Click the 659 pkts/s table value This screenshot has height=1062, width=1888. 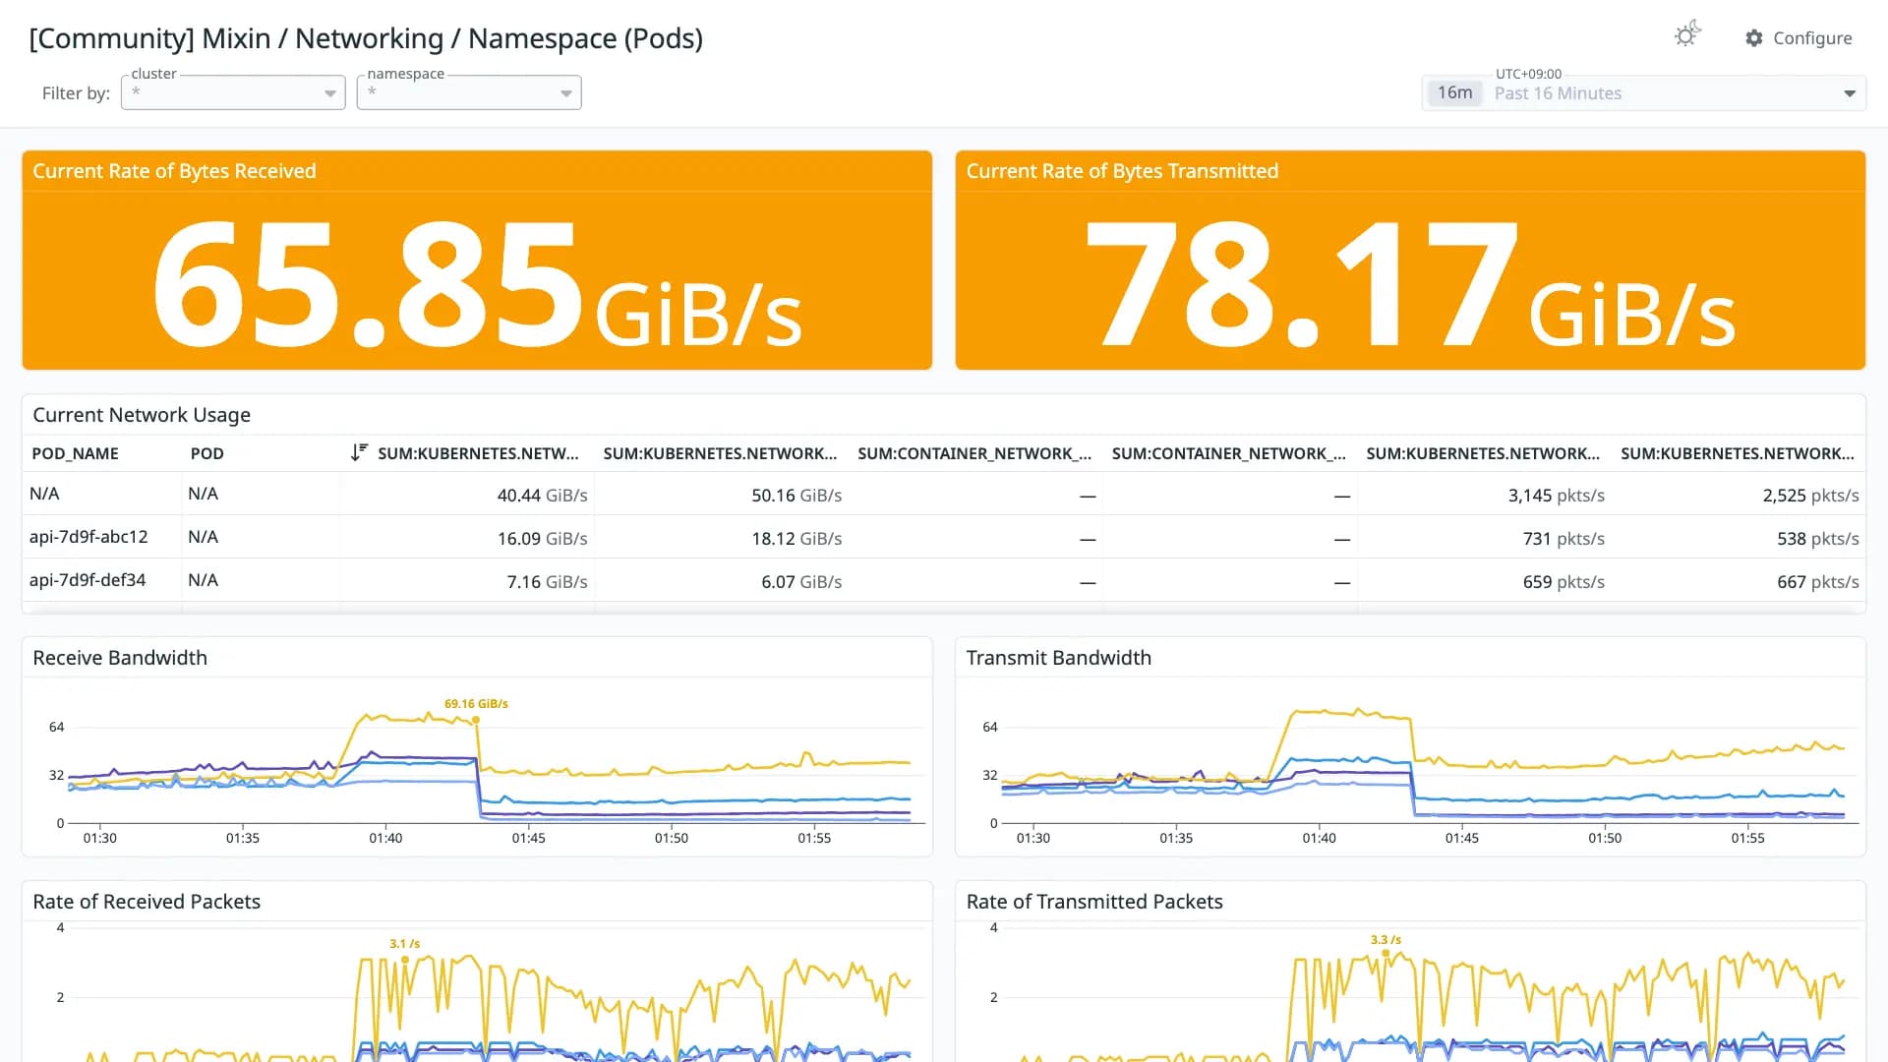coord(1563,582)
